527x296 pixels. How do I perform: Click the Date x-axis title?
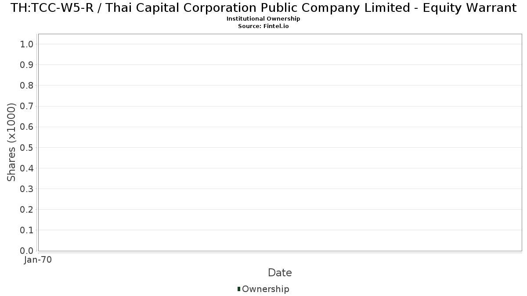(280, 273)
